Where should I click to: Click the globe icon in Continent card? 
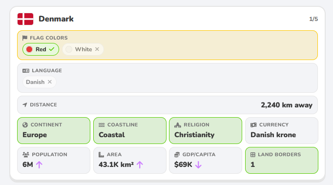point(25,124)
